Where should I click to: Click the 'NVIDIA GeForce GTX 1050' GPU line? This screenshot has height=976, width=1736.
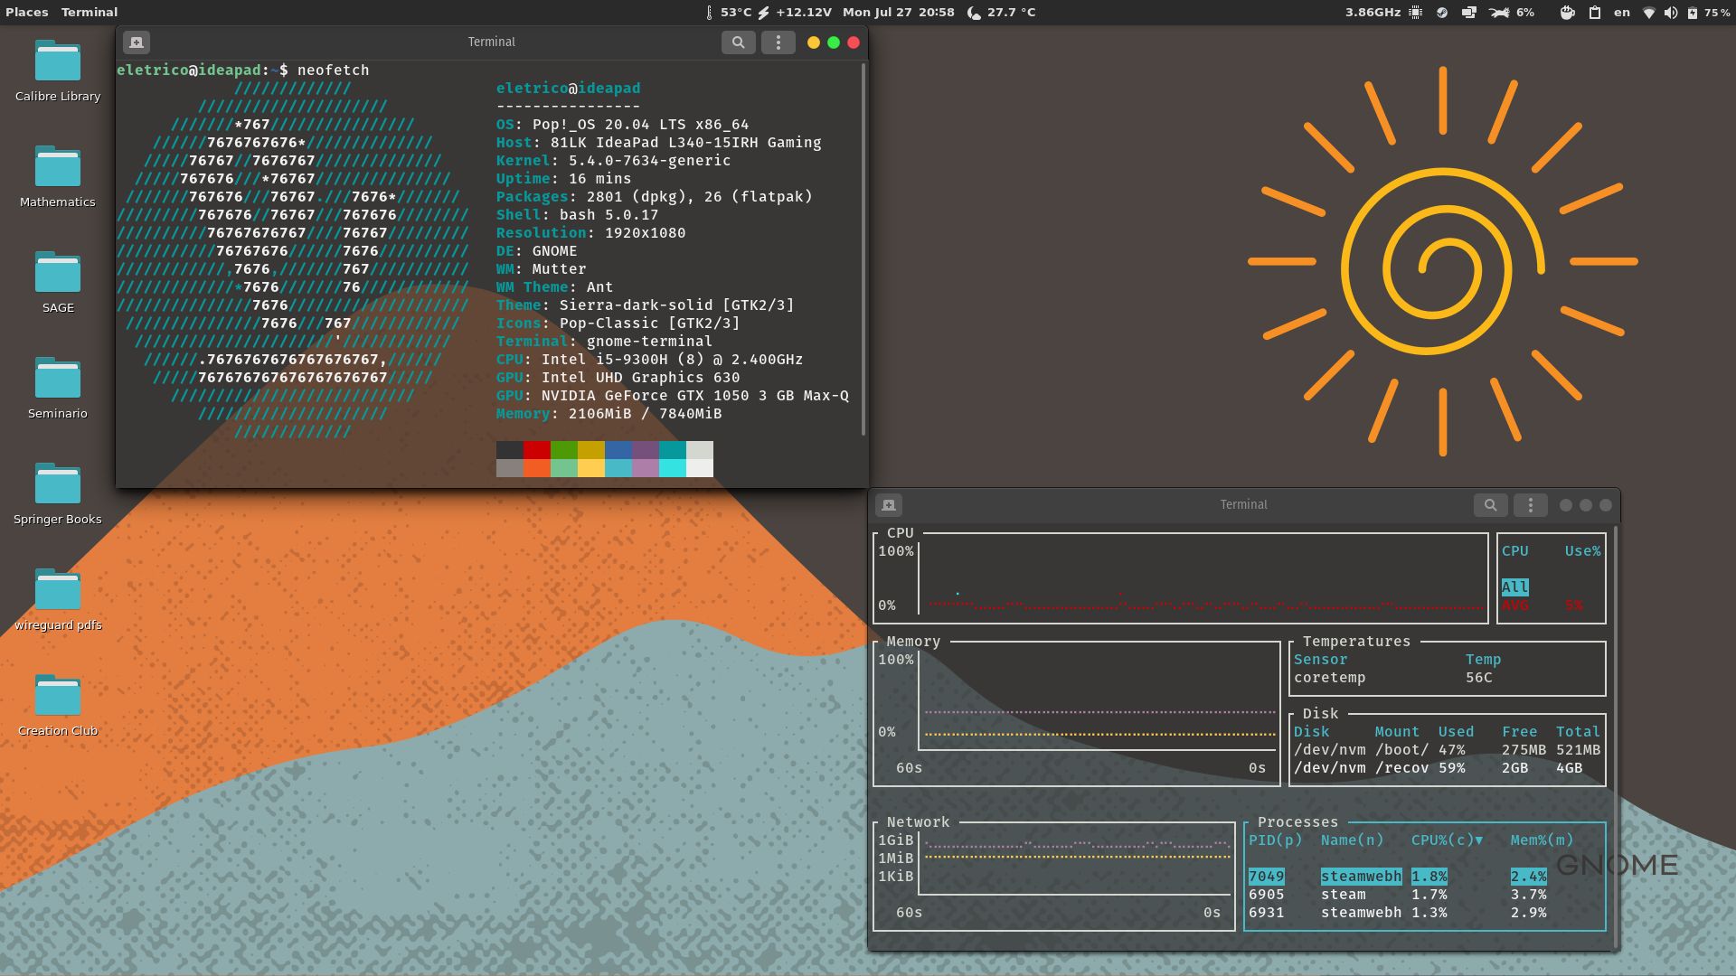pyautogui.click(x=672, y=396)
